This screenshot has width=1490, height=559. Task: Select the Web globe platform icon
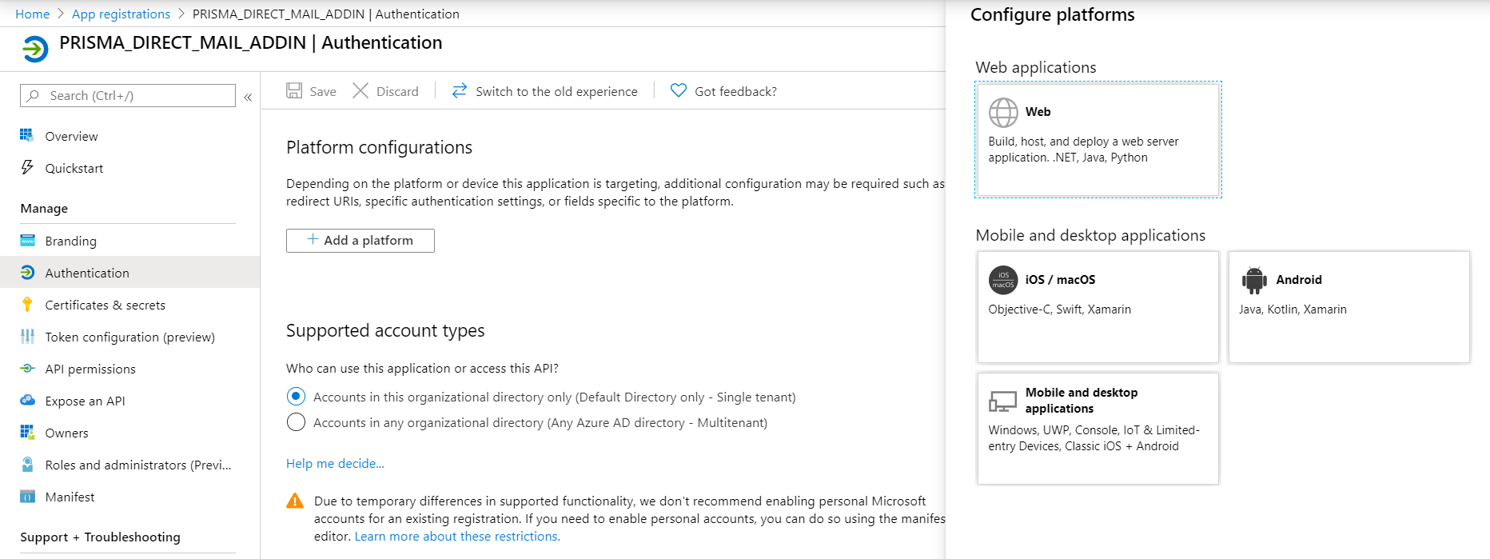tap(1003, 113)
